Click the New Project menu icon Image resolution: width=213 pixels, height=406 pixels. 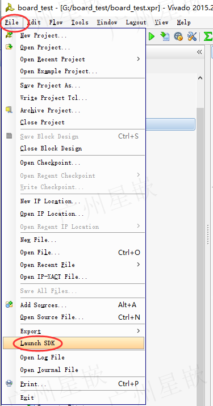click(x=9, y=35)
